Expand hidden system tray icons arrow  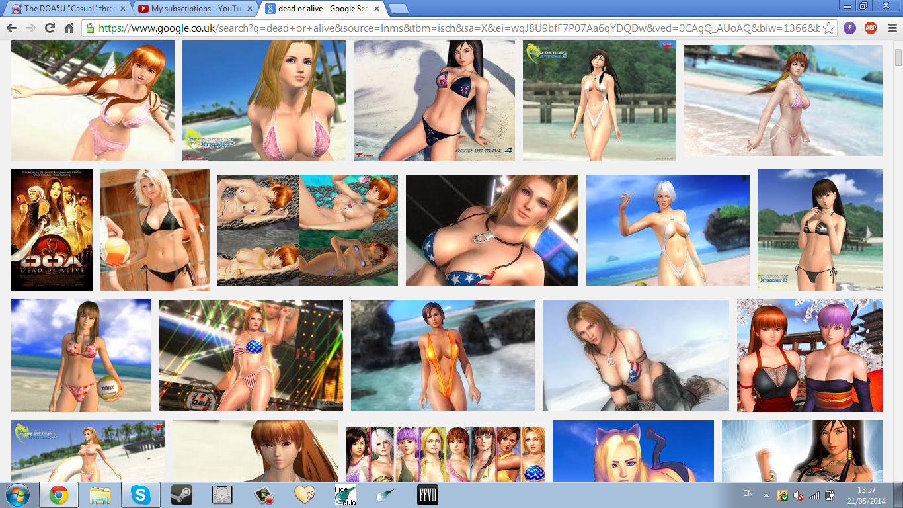[x=766, y=495]
